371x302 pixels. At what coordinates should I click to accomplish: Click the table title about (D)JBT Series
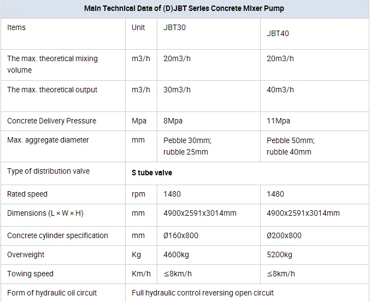(x=184, y=9)
